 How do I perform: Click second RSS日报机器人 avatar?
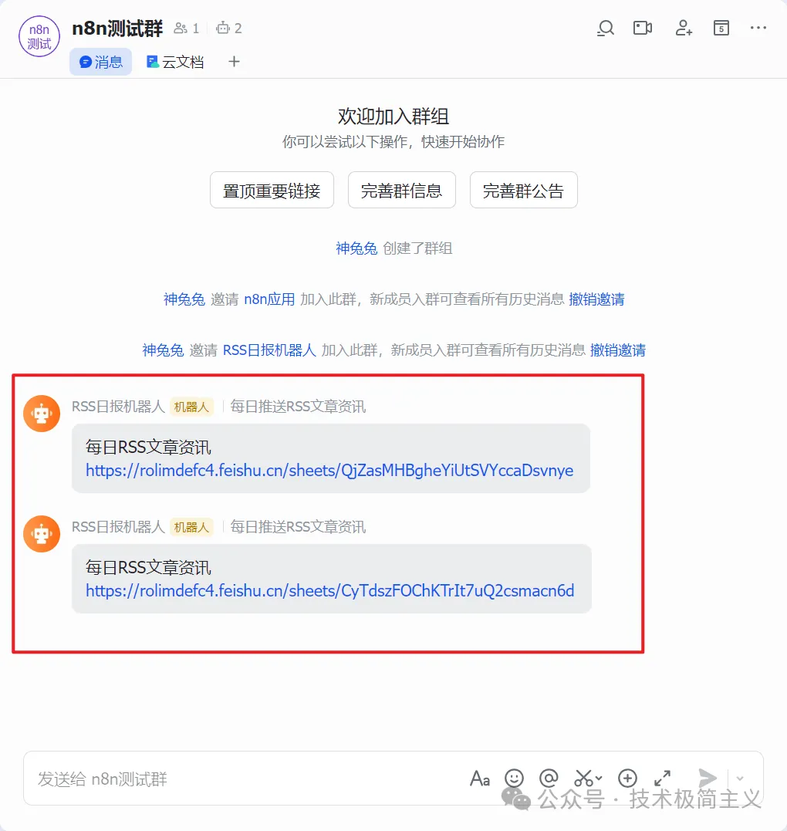(42, 534)
